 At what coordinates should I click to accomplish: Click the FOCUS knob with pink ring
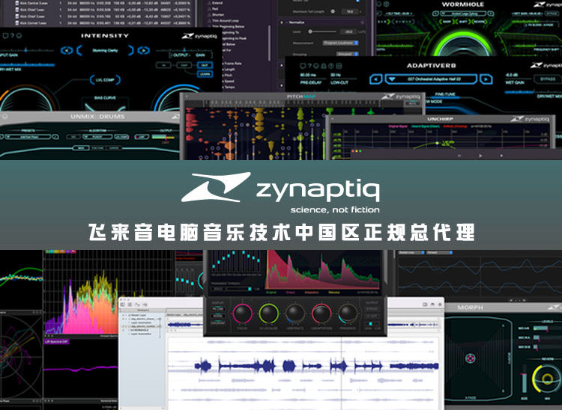click(243, 313)
